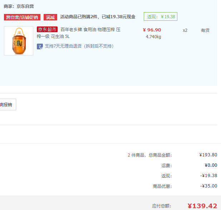Click the 满减 promotion tag
221x210 pixels.
tap(50, 17)
